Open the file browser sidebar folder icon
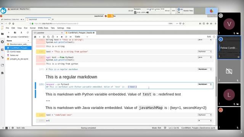 click(x=2, y=34)
